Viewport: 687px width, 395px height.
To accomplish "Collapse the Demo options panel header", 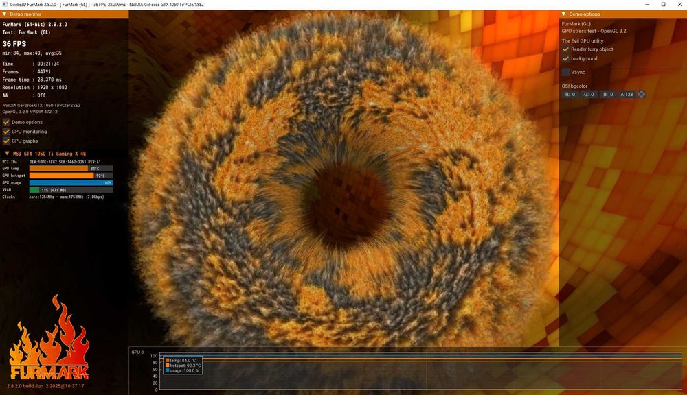I will point(564,14).
